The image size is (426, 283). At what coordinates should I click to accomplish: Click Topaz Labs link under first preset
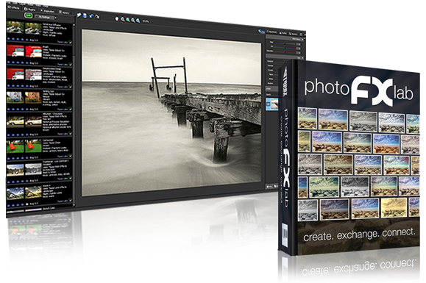(63, 42)
